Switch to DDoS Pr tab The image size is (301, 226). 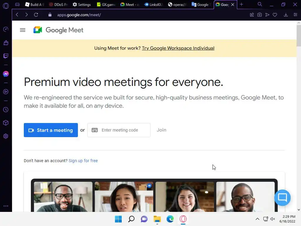pyautogui.click(x=58, y=5)
